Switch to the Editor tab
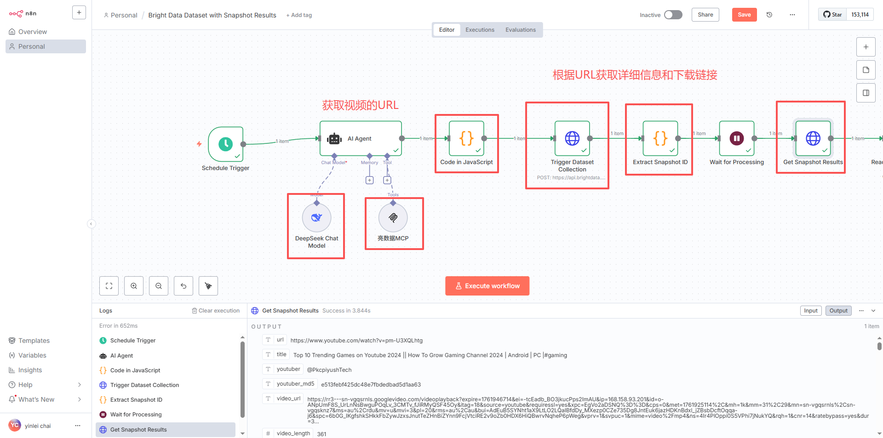Viewport: 883px width, 438px height. click(x=447, y=30)
